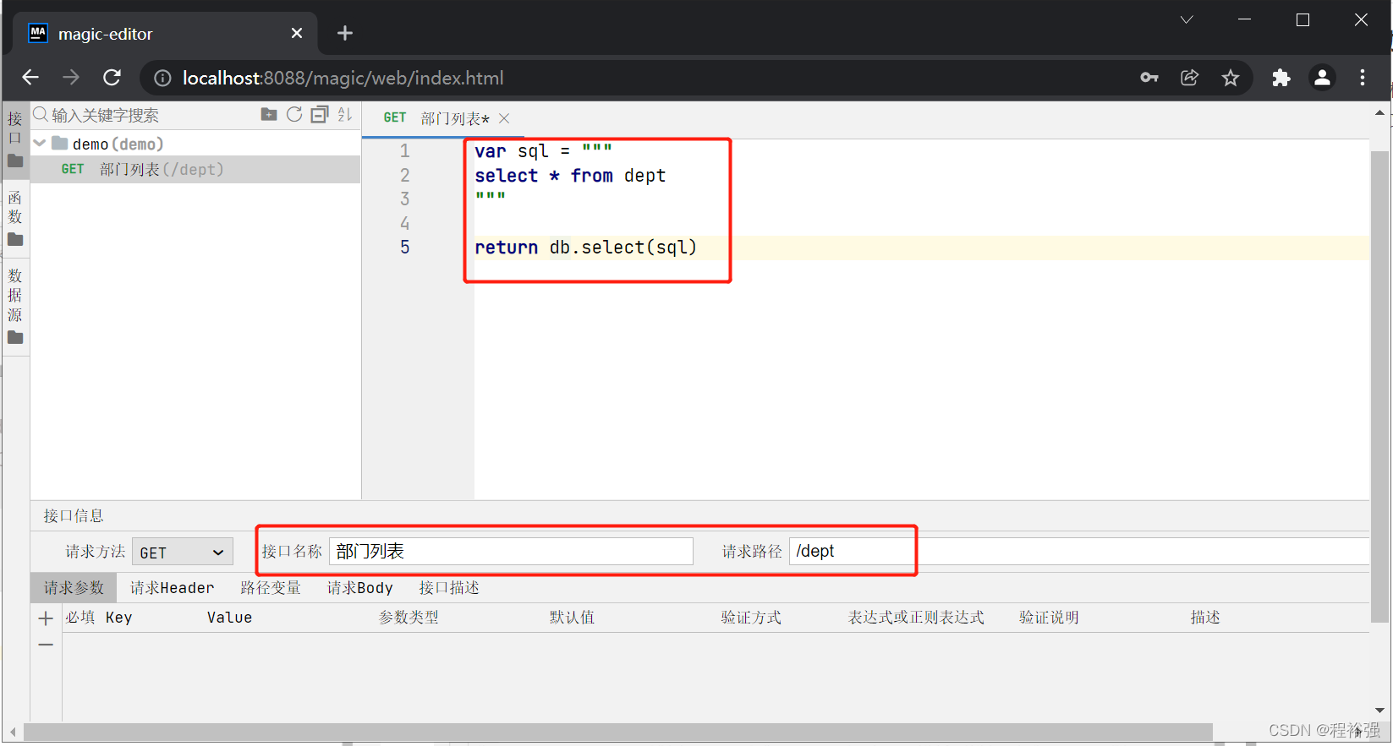This screenshot has height=746, width=1393.
Task: Go forward in browser
Action: (71, 78)
